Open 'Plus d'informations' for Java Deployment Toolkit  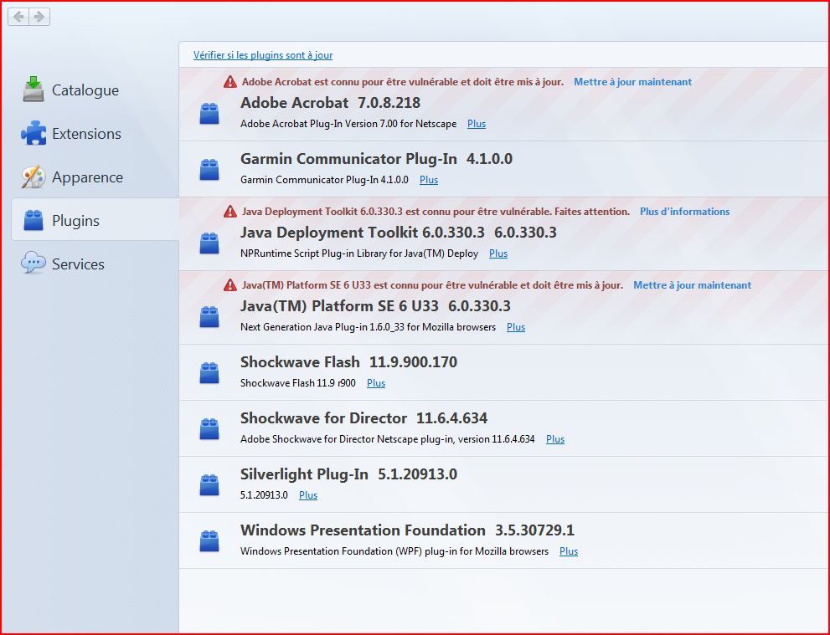684,212
